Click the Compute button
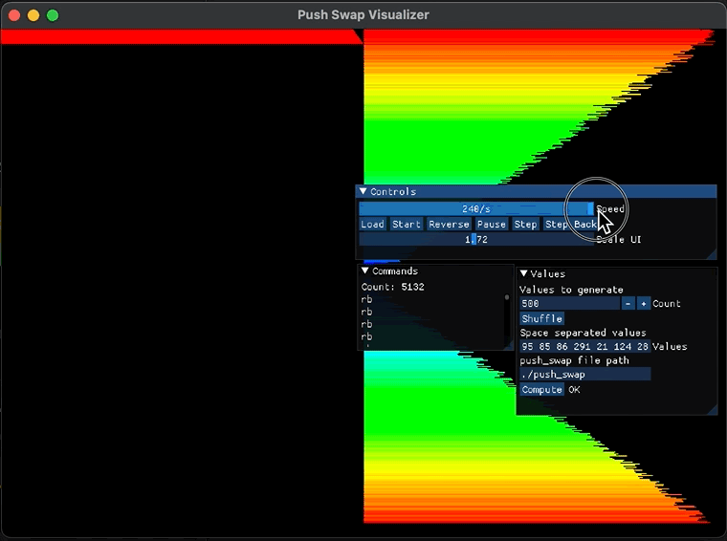The height and width of the screenshot is (541, 727). (x=541, y=390)
